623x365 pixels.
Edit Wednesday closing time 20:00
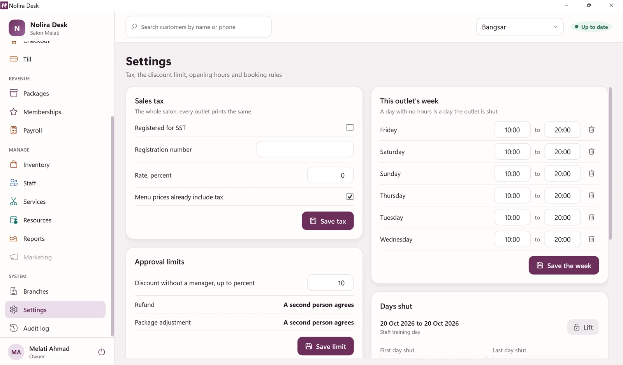tap(563, 240)
